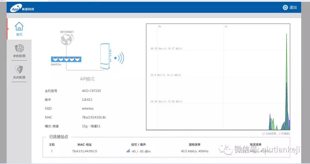The width and height of the screenshot is (310, 164).
Task: Open the 系统配置 shield gear icon
Action: pos(19,70)
